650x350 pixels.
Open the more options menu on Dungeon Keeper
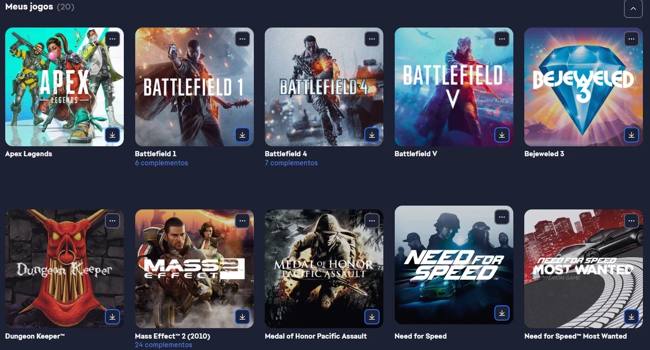[112, 221]
